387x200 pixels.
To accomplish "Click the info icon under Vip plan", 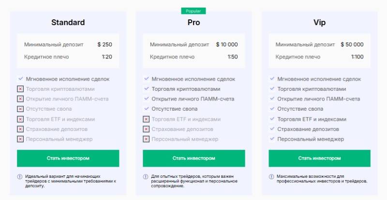I will [271, 177].
